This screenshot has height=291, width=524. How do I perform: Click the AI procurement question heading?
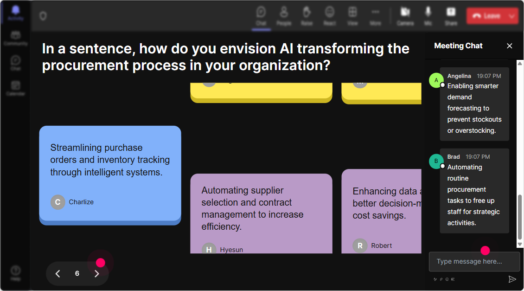click(225, 57)
